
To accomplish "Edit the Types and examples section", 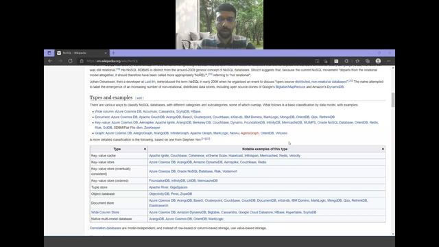I will click(139, 98).
